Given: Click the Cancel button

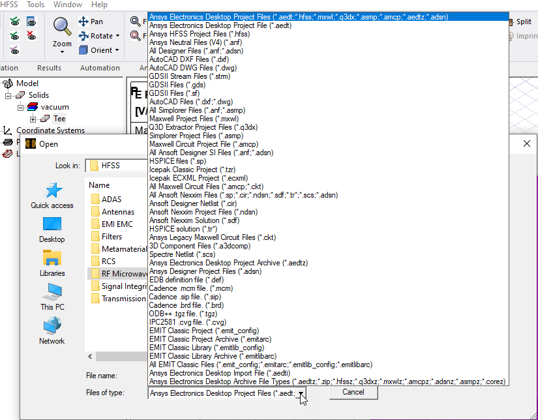Looking at the screenshot, I should click(x=353, y=392).
